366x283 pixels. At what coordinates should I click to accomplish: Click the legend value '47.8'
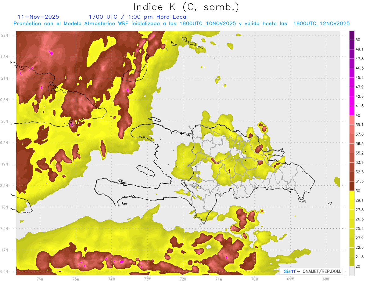click(x=360, y=59)
